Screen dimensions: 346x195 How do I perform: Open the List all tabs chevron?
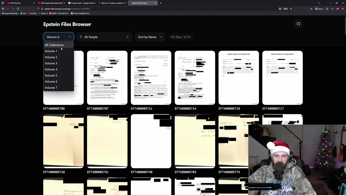pos(319,3)
